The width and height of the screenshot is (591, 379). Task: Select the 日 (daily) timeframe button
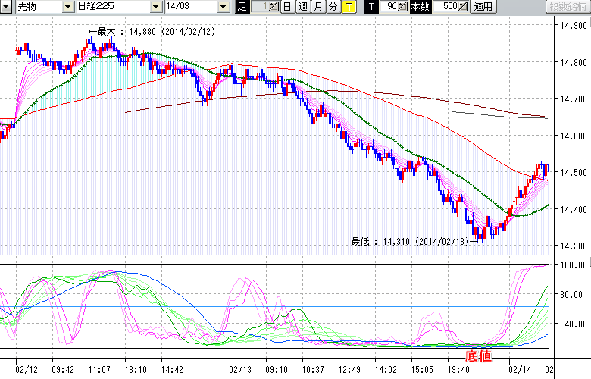pos(287,7)
